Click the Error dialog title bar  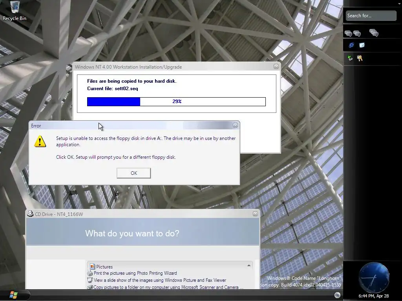pyautogui.click(x=134, y=125)
